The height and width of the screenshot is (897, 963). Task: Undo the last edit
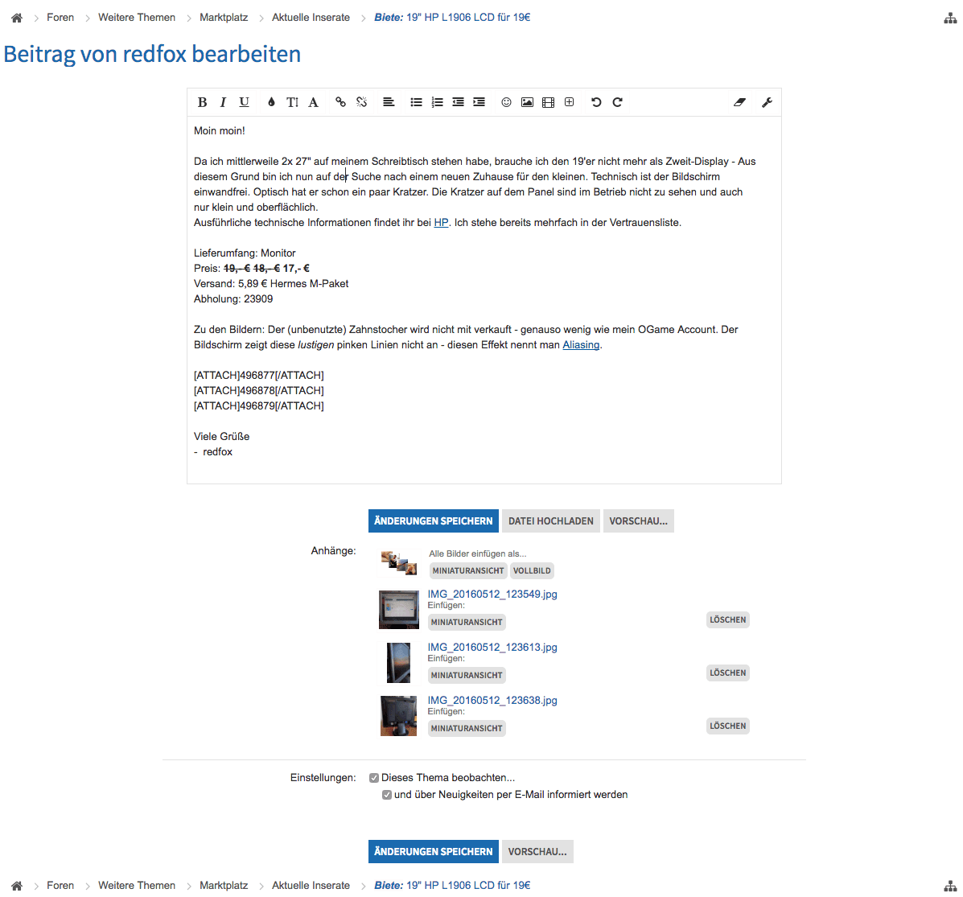tap(596, 102)
